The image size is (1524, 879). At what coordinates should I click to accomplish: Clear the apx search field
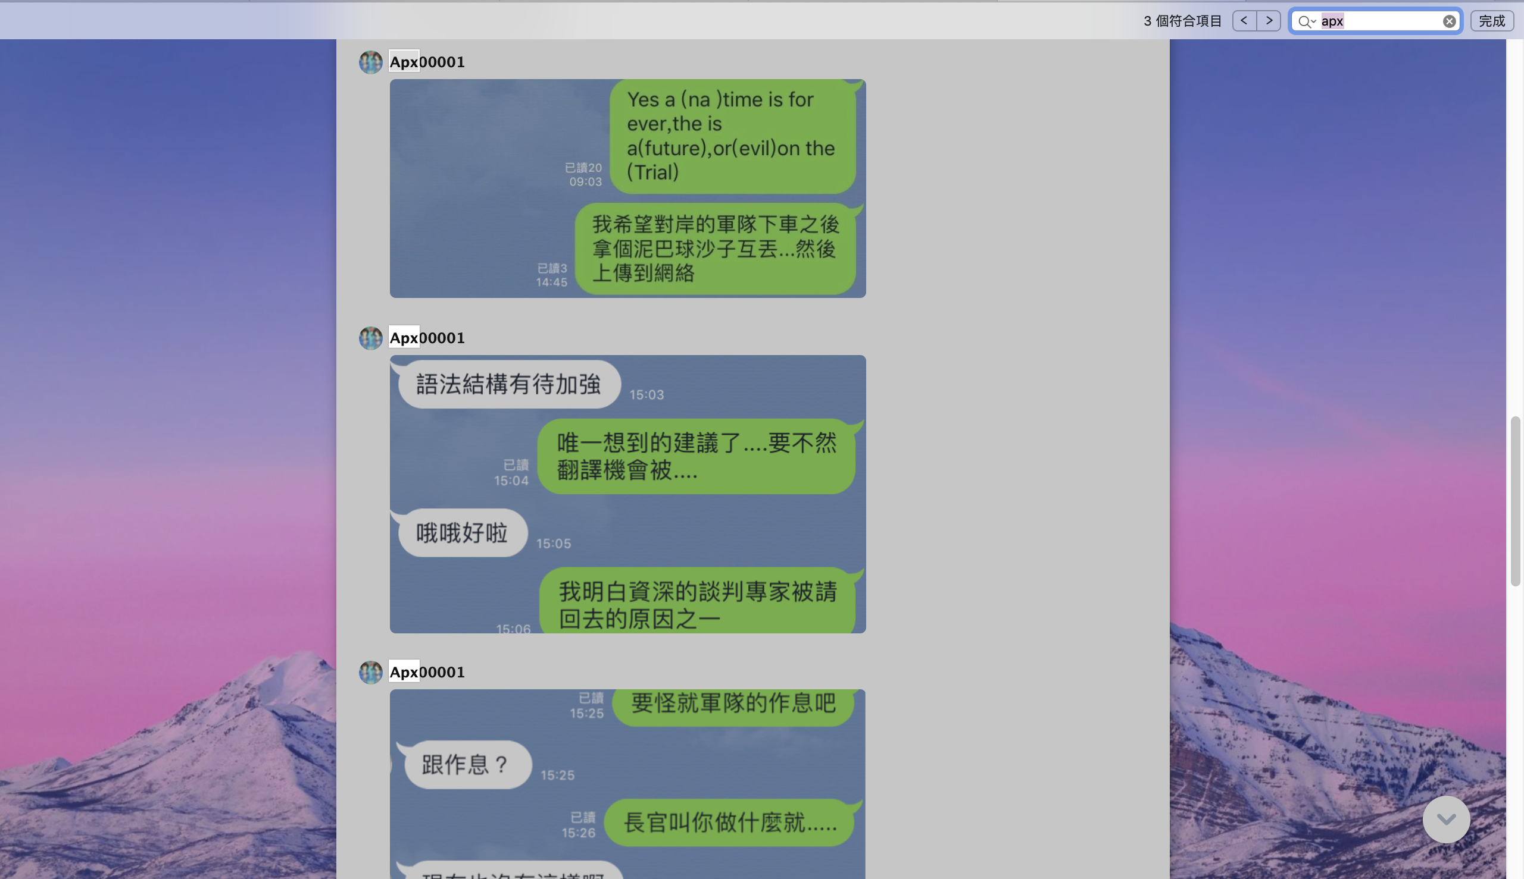[1449, 21]
